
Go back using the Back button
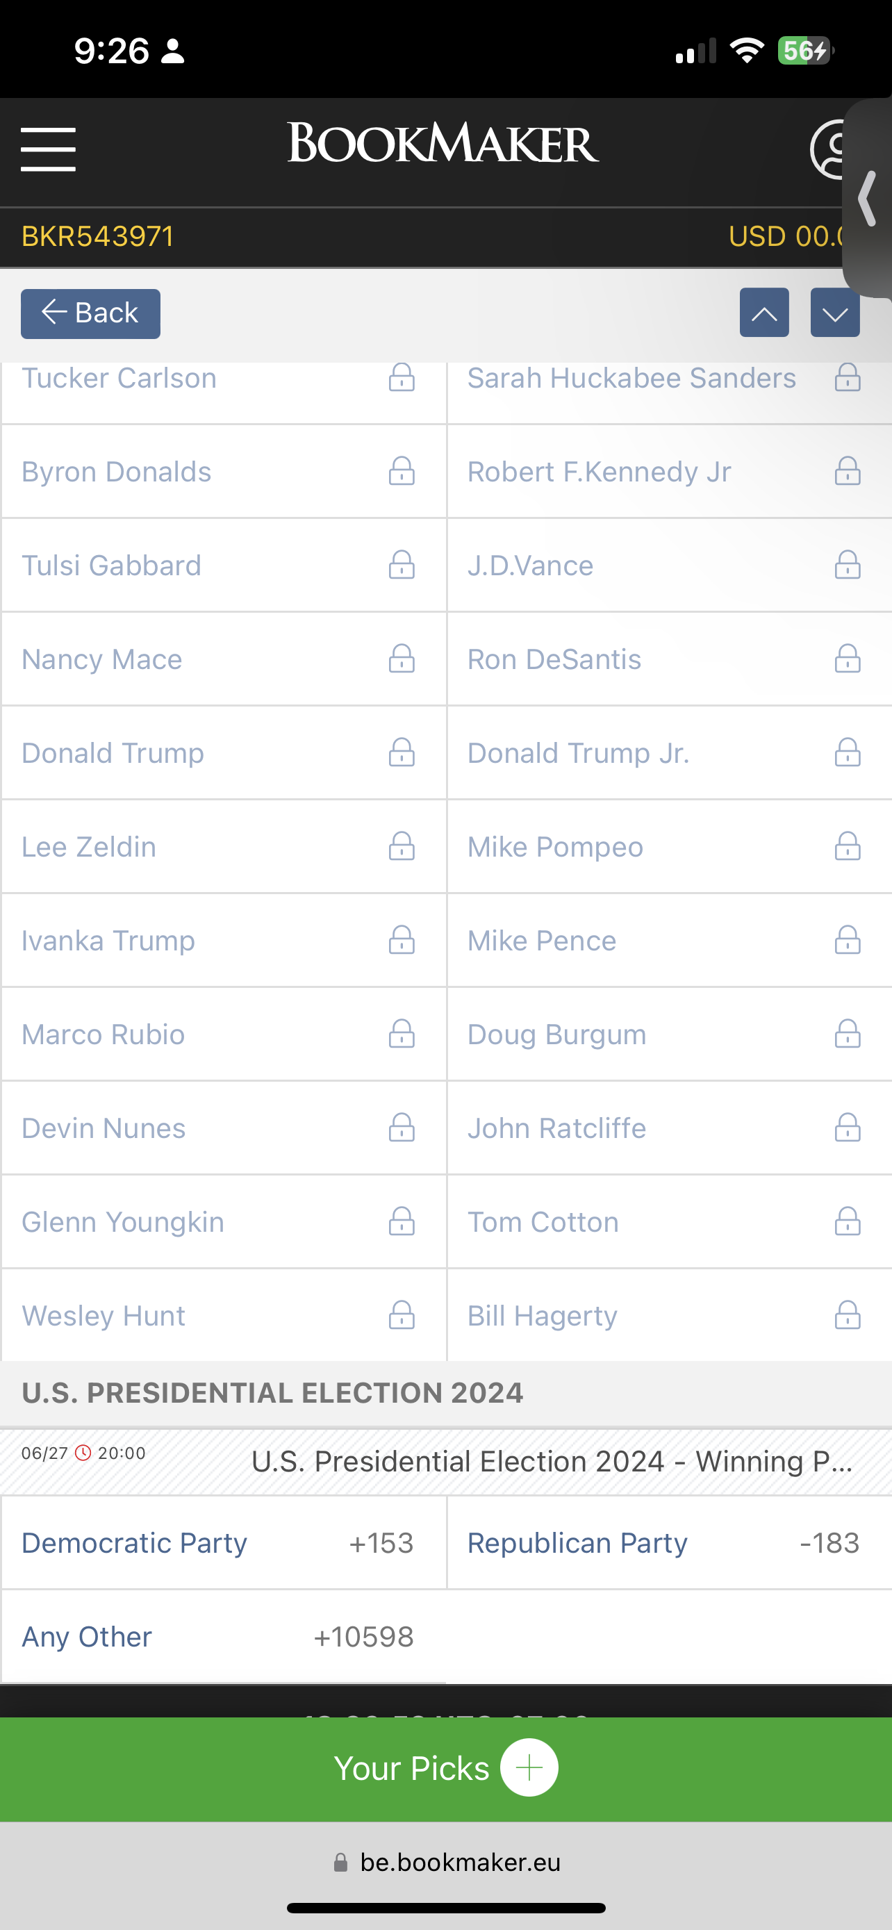click(x=90, y=313)
